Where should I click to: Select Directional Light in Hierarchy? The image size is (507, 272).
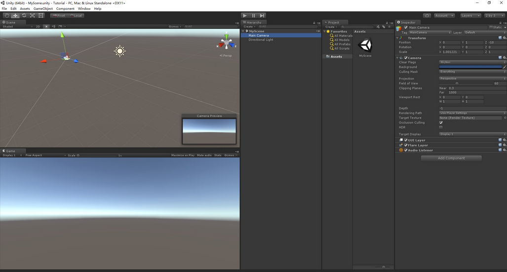pyautogui.click(x=281, y=39)
